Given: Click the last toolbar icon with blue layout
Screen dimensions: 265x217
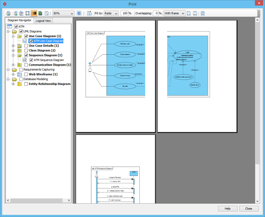Looking at the screenshot, I should [x=203, y=13].
